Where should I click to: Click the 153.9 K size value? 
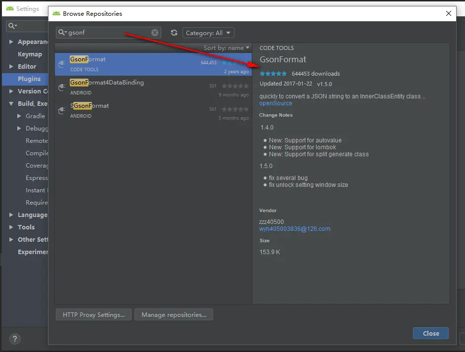pyautogui.click(x=270, y=252)
